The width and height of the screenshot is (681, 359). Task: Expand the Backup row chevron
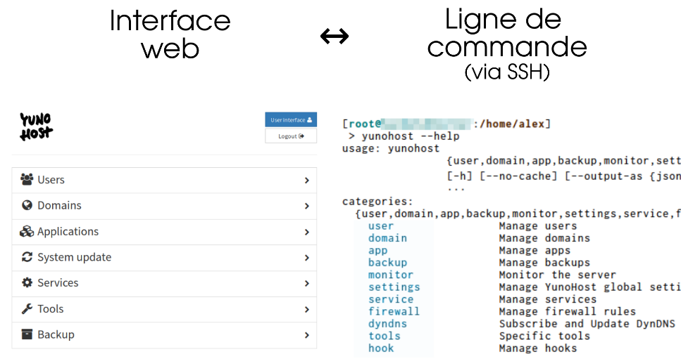coord(306,334)
